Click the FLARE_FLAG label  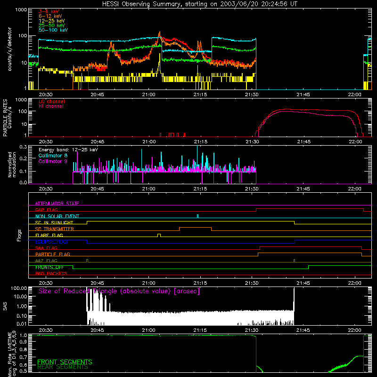pos(49,235)
